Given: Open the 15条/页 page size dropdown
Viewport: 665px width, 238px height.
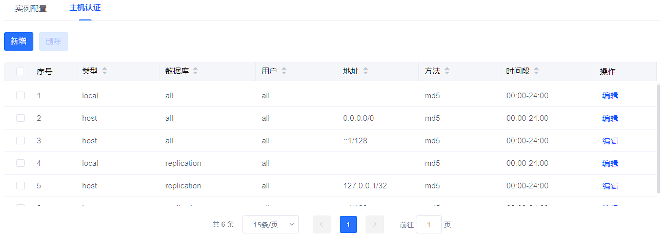Looking at the screenshot, I should click(270, 224).
